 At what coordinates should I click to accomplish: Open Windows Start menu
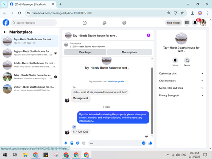tap(5, 155)
